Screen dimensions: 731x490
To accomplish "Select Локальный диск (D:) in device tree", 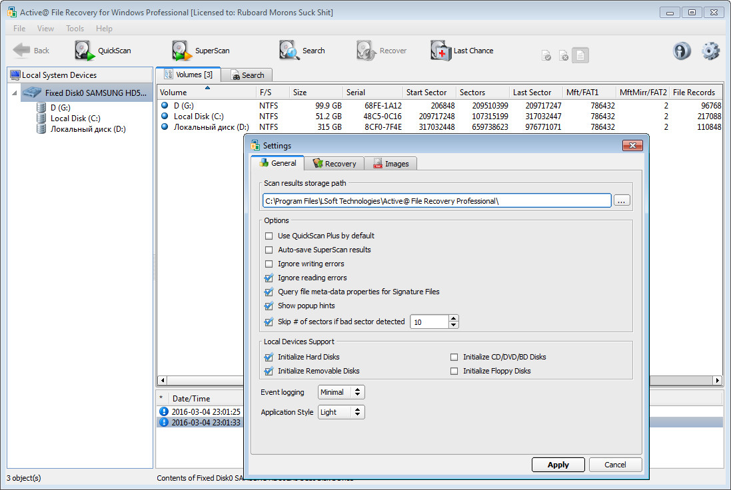I will click(x=88, y=129).
